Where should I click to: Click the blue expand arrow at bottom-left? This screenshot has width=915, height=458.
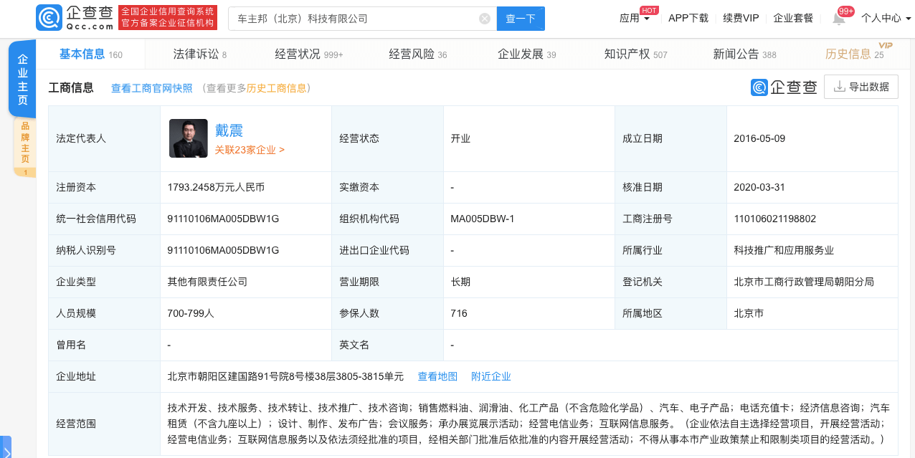[x=6, y=450]
